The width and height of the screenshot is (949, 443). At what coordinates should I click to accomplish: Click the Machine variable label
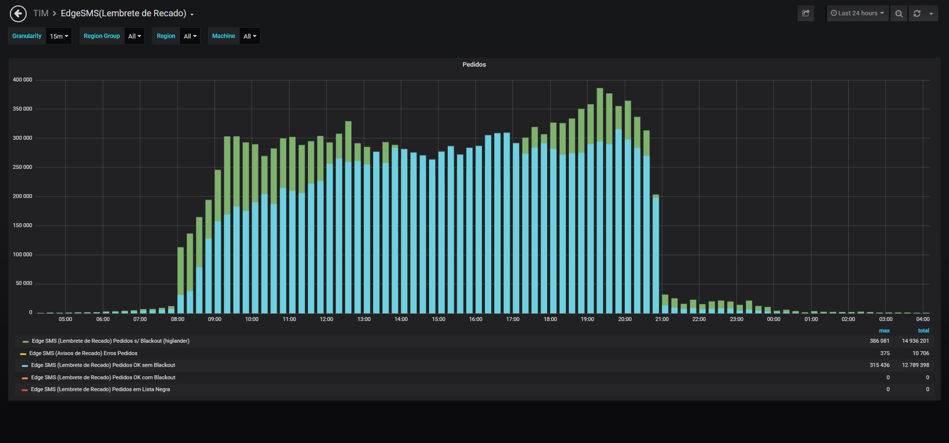coord(223,36)
